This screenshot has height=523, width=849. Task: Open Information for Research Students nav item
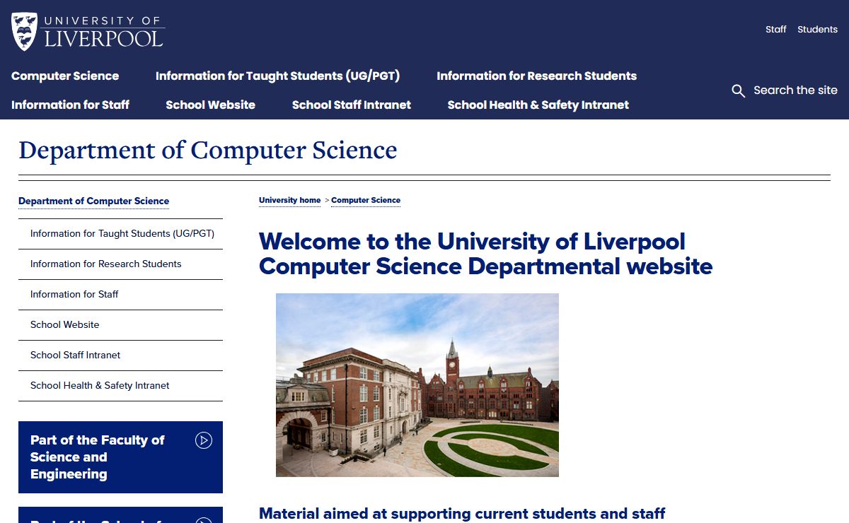click(536, 76)
